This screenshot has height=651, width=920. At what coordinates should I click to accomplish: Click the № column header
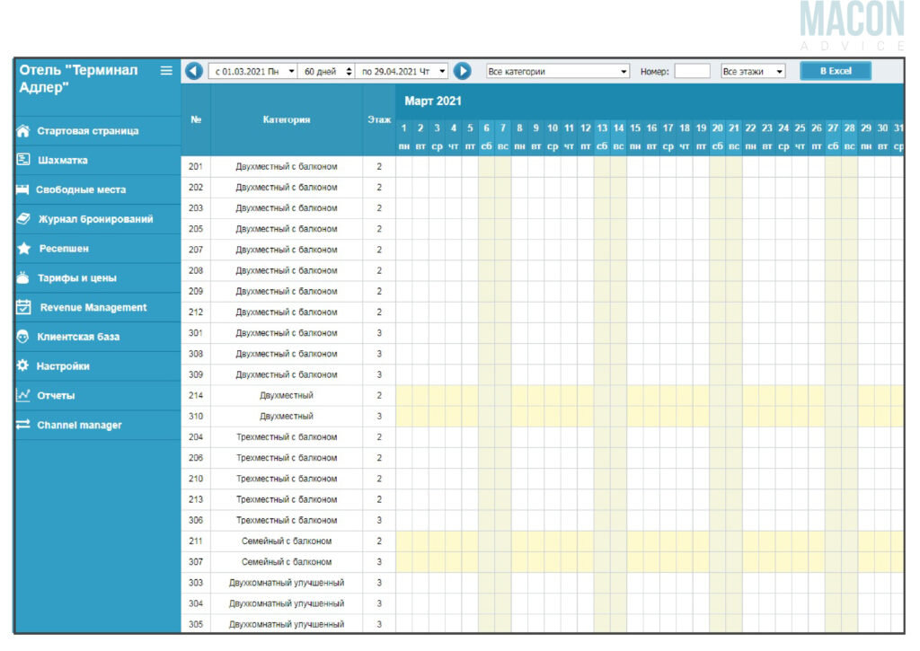click(196, 119)
